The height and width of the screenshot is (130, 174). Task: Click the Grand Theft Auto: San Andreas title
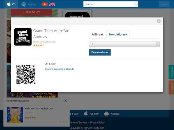[51, 34]
